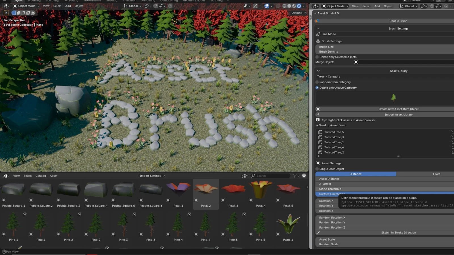The image size is (454, 255).
Task: Click the Asset Browser display settings gear icon
Action: [x=304, y=176]
